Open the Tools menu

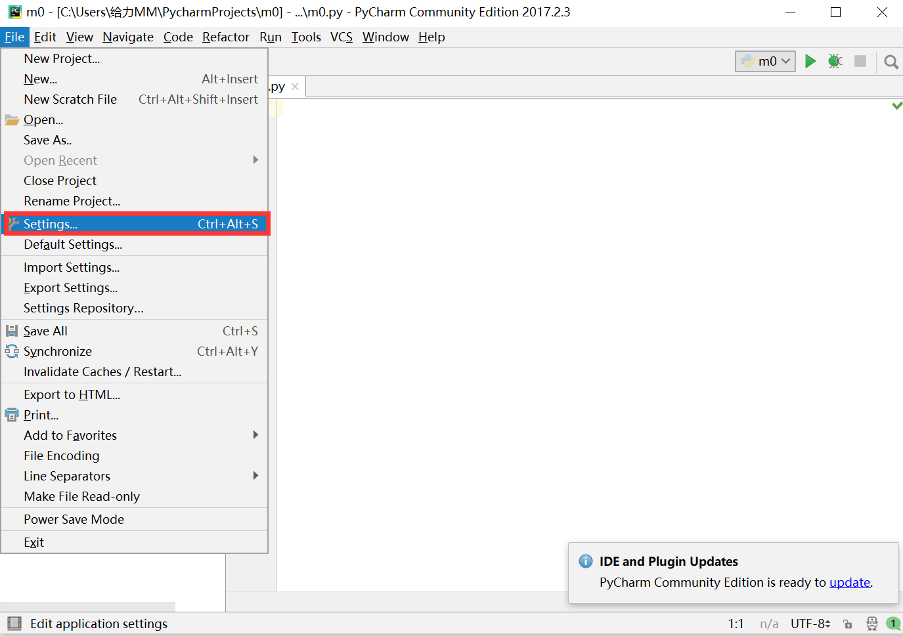(x=306, y=37)
